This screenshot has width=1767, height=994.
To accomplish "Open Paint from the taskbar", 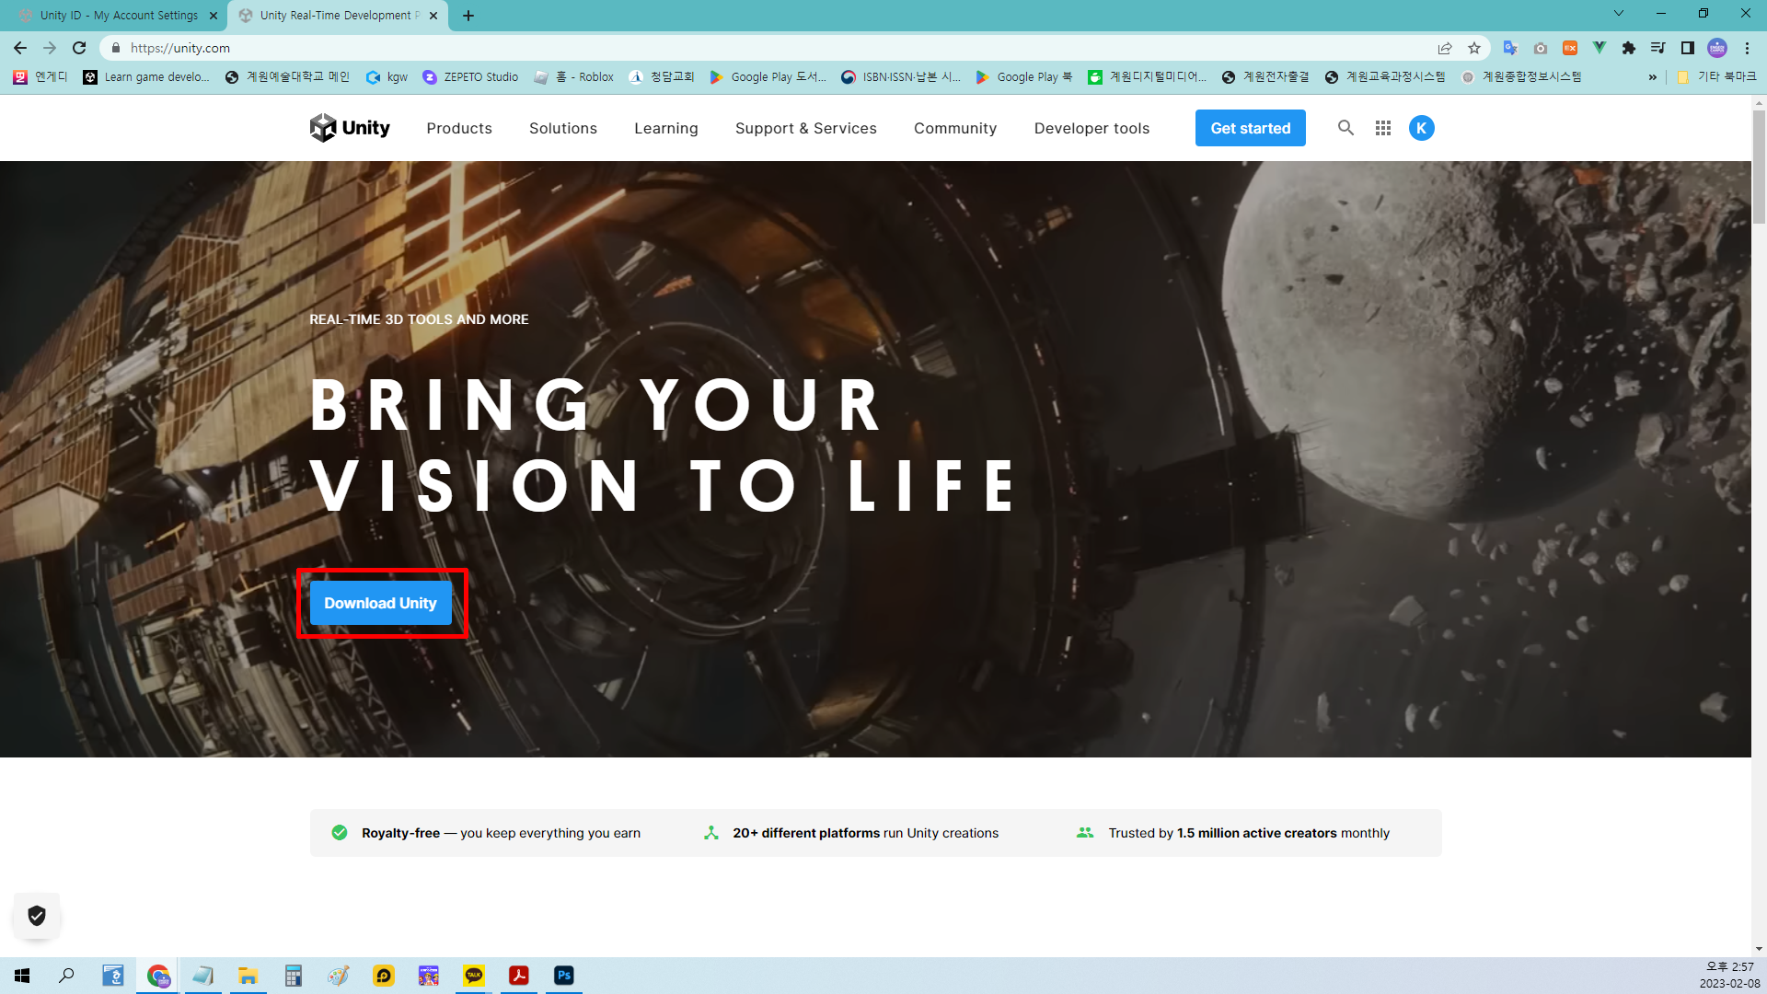I will point(339,975).
